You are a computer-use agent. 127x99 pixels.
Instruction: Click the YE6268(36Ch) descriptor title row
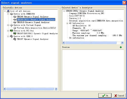[85, 11]
